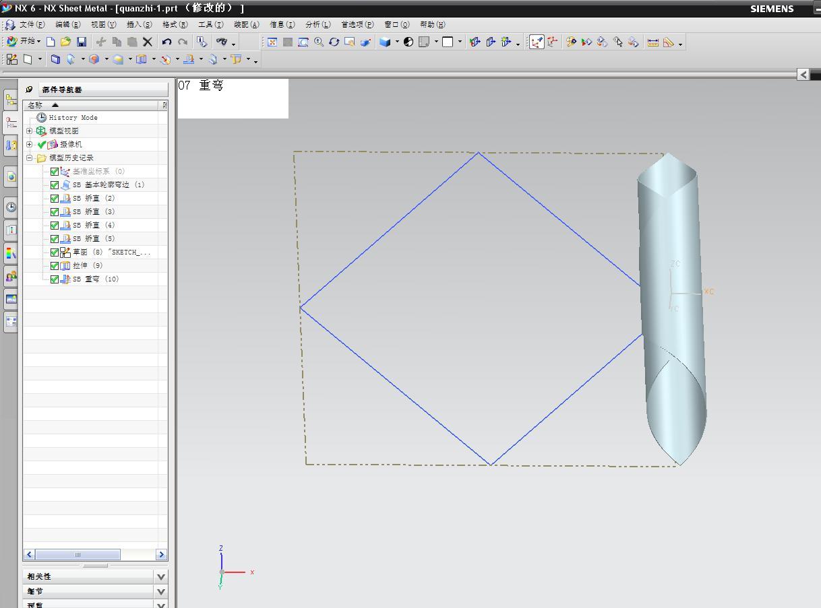Click the Sketch icon in the feature toolbar
Viewport: 821px width, 608px height.
pyautogui.click(x=11, y=59)
